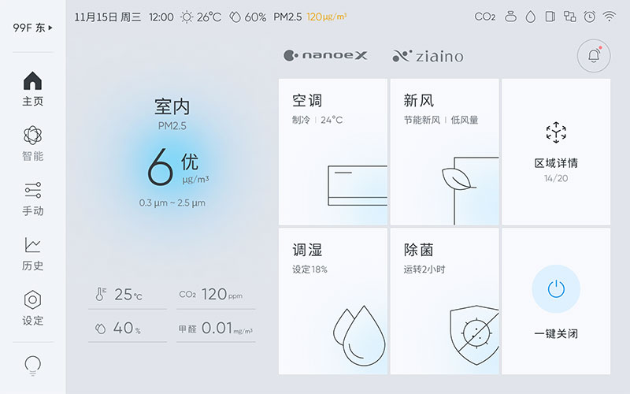Switch to 智能 smart mode tab
This screenshot has height=394, width=630.
coord(33,144)
